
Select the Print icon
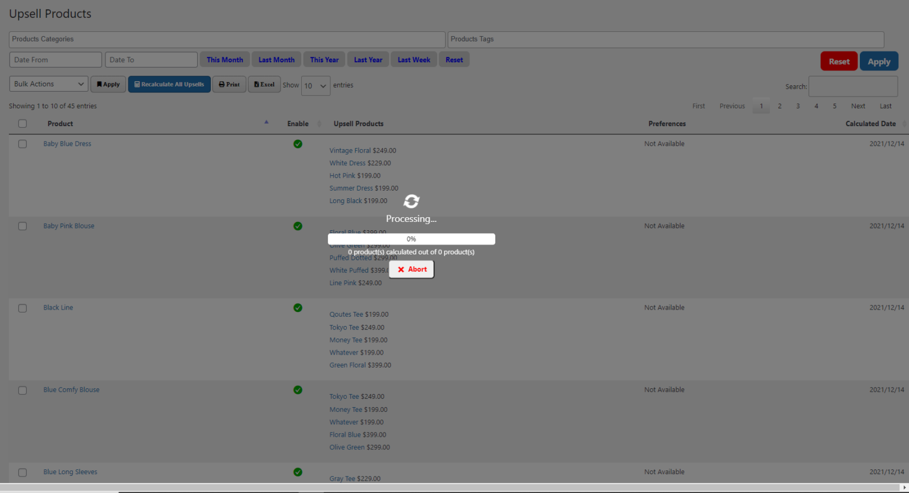(222, 84)
